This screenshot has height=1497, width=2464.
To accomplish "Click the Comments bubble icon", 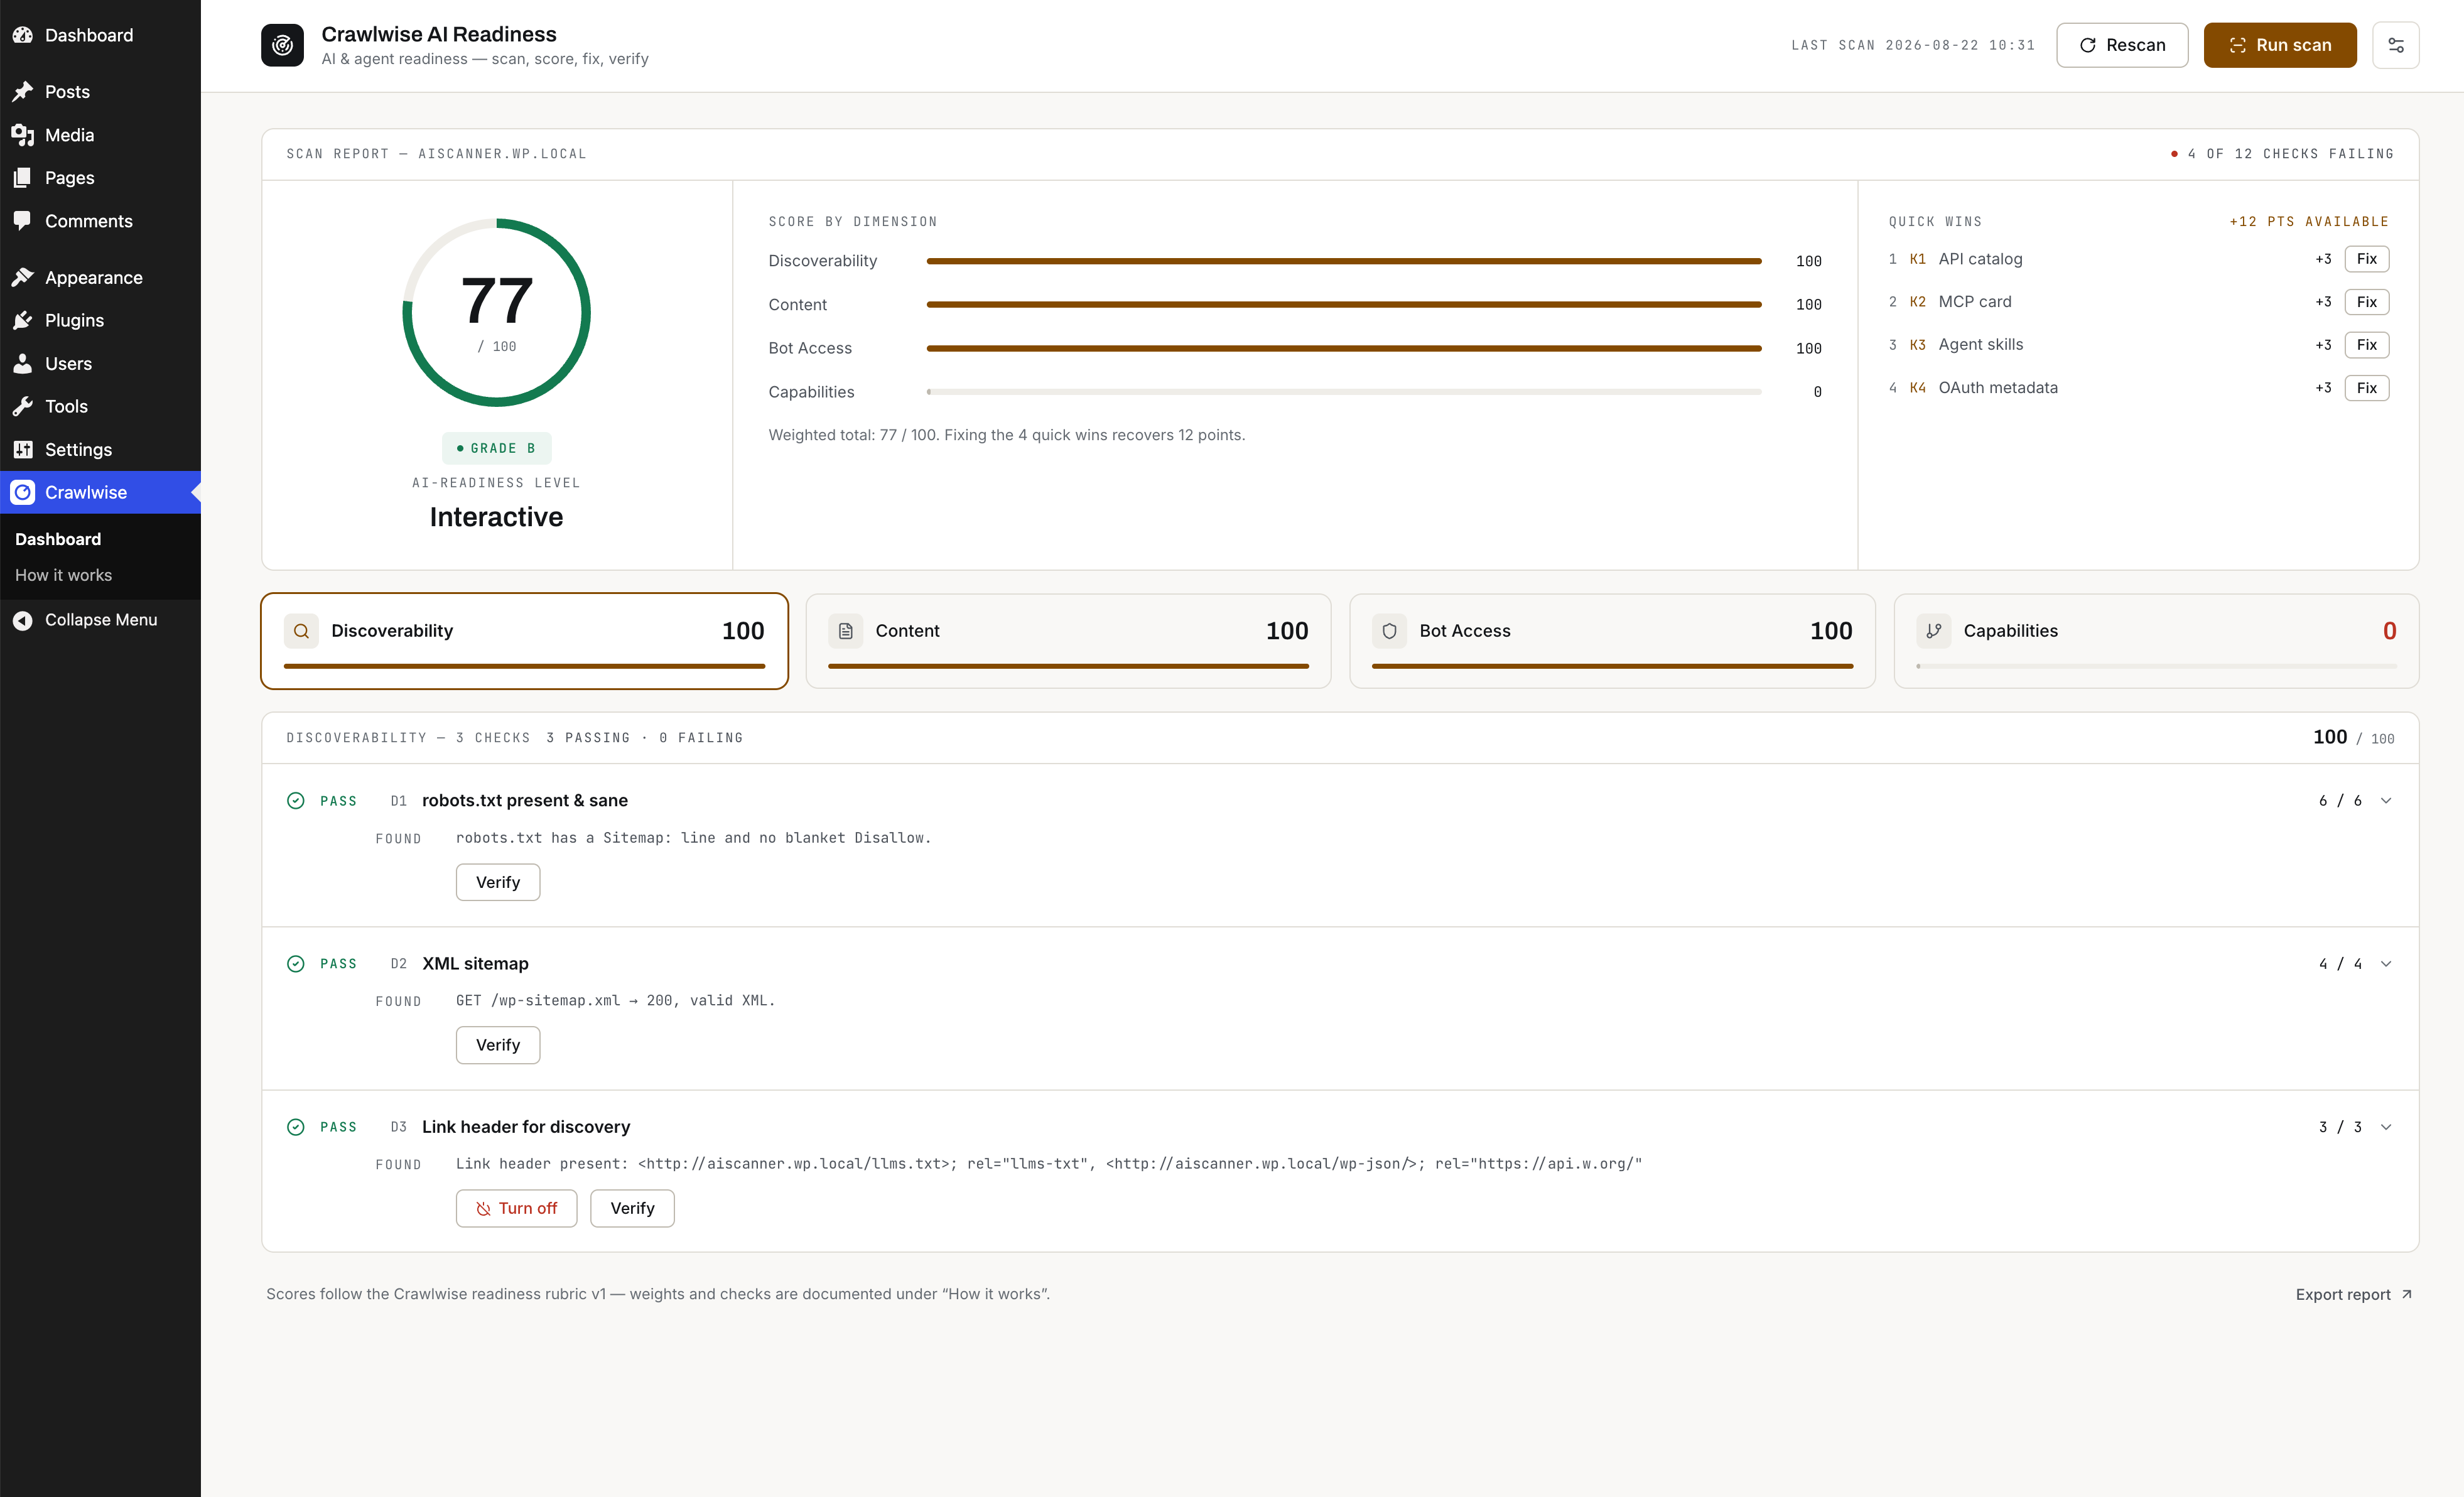I will tap(22, 221).
